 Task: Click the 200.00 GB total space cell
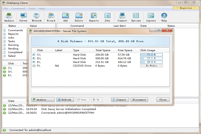point(102,55)
